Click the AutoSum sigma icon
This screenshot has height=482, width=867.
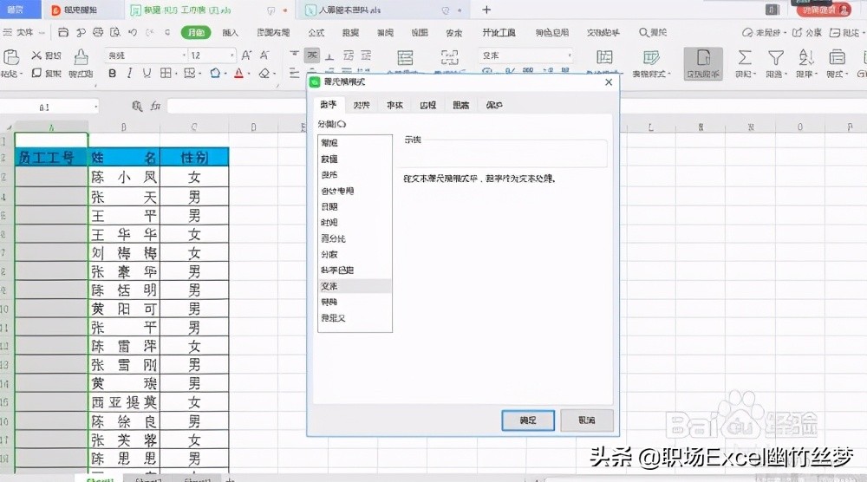[x=745, y=57]
